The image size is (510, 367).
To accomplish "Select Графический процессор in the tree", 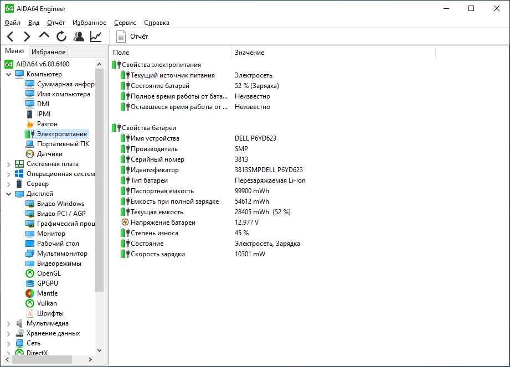I will (x=66, y=224).
